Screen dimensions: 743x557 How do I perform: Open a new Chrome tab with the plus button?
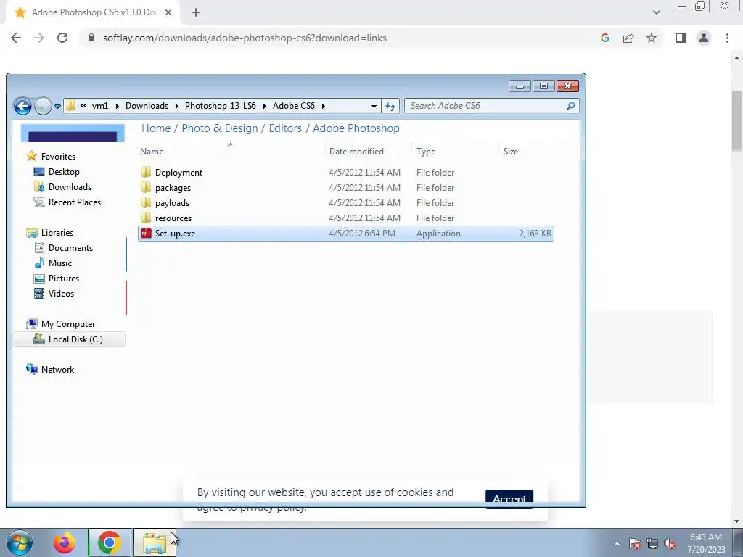click(x=196, y=13)
